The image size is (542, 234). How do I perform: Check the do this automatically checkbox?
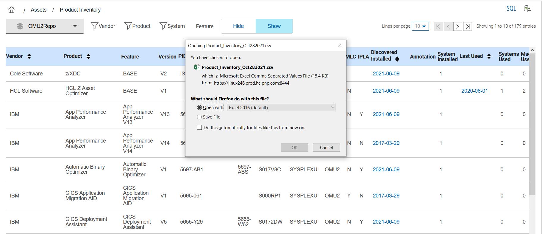point(199,128)
